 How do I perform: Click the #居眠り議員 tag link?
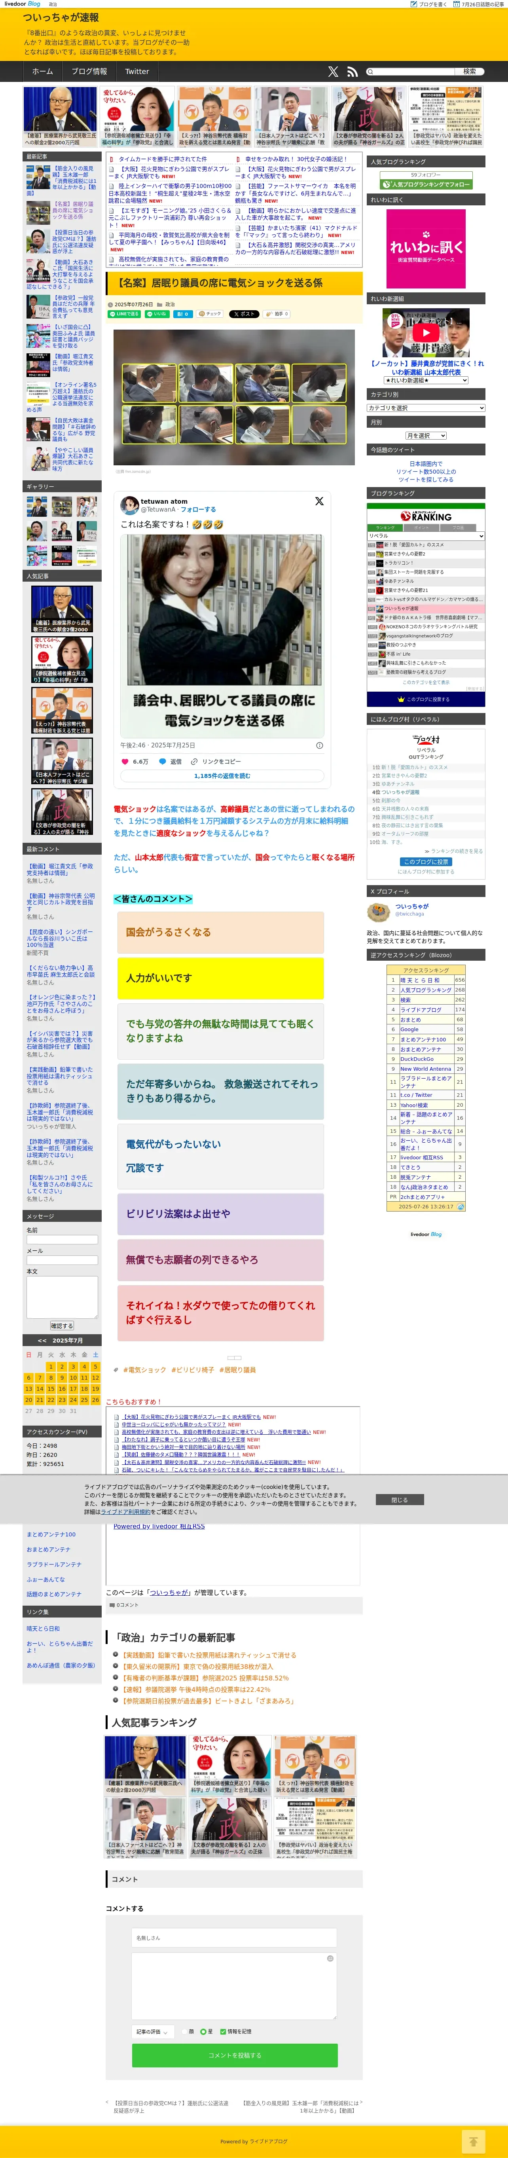(237, 1370)
